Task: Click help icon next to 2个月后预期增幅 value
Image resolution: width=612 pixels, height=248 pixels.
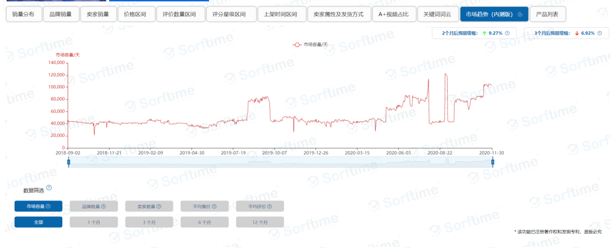Action: click(507, 33)
